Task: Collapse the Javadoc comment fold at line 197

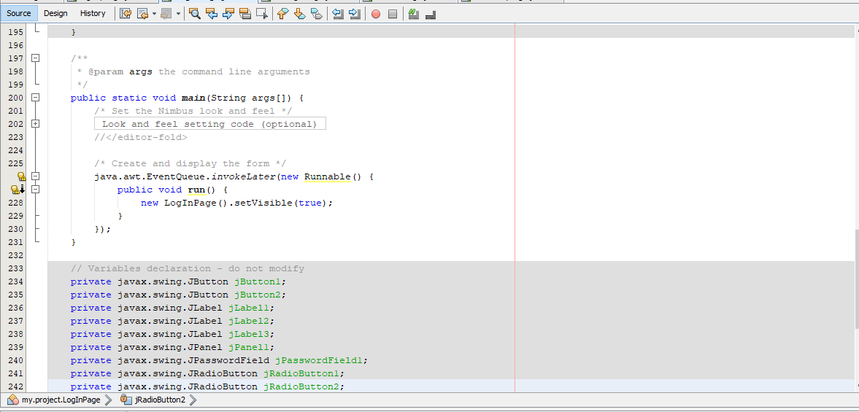Action: pos(36,58)
